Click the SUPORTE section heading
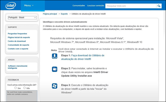Image resolution: width=166 pixels, height=102 pixels. click(x=12, y=27)
